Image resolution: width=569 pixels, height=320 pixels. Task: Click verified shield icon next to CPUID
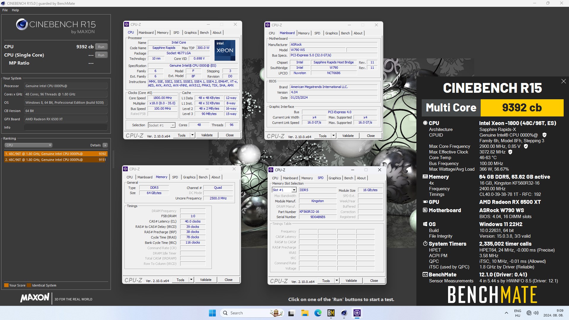[544, 135]
